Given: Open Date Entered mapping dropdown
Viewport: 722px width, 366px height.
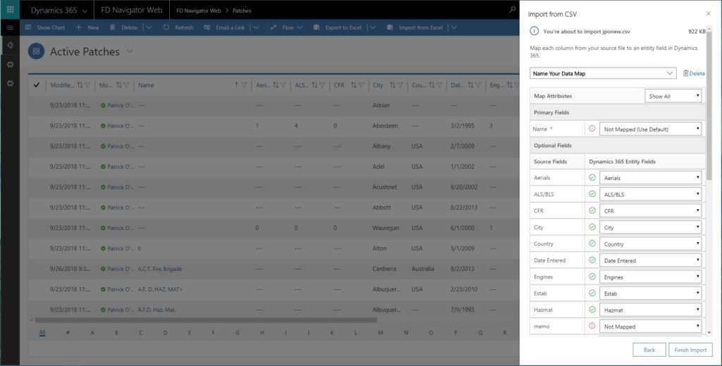Looking at the screenshot, I should click(x=651, y=260).
